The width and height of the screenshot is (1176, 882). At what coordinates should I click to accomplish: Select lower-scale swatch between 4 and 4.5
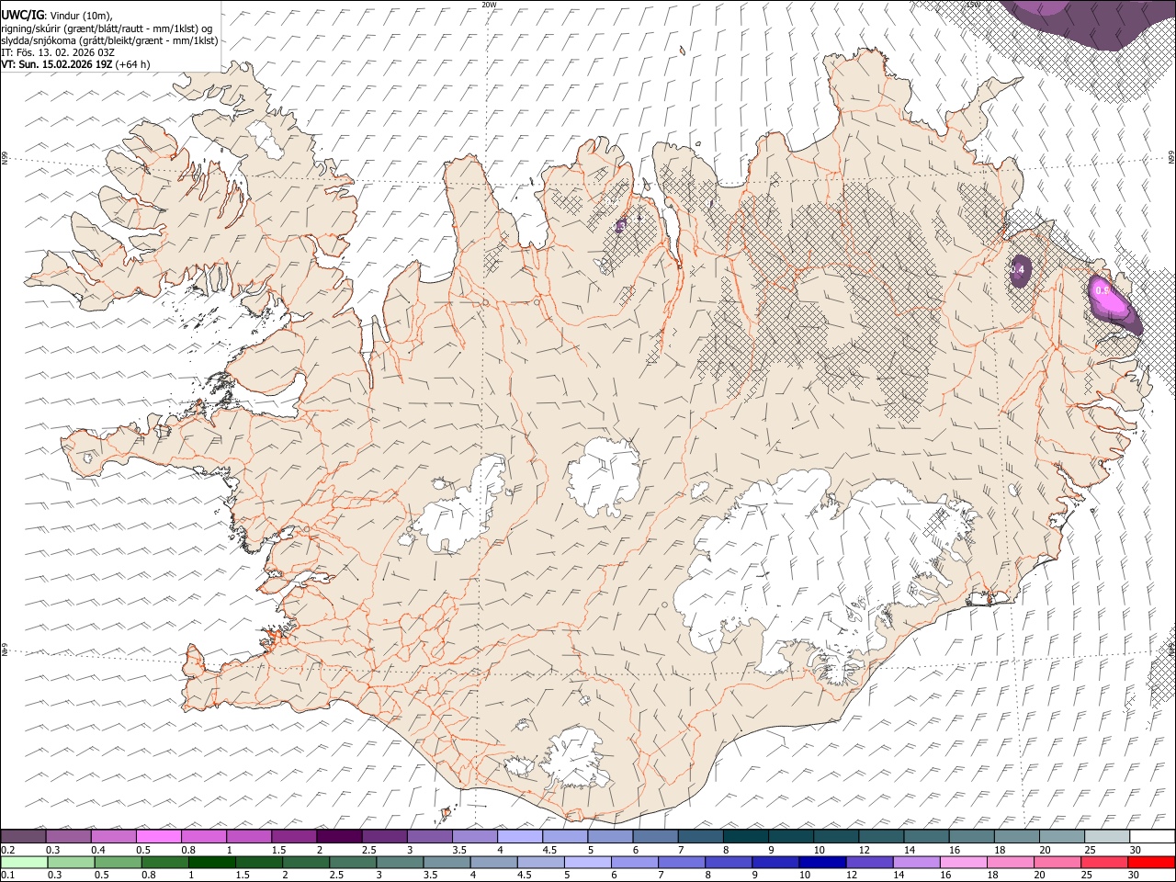coord(493,862)
